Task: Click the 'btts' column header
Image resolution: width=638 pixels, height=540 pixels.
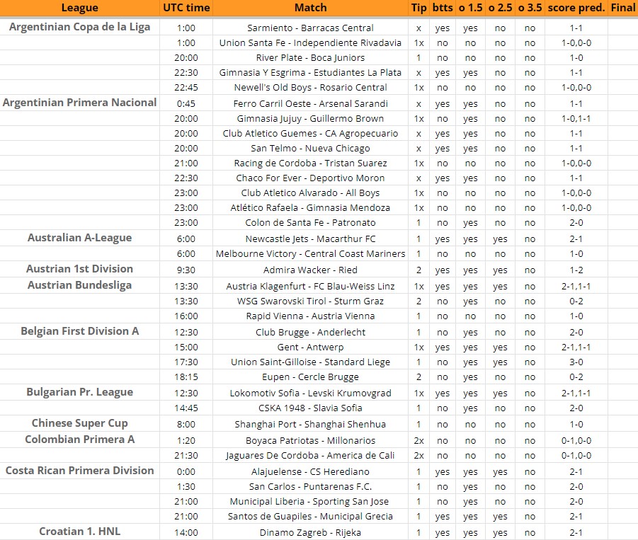Action: pos(443,8)
